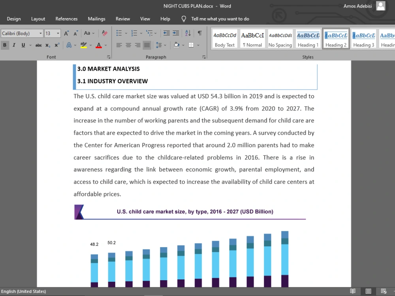Screen dimensions: 395x296
Task: Align text right
Action: (137, 45)
